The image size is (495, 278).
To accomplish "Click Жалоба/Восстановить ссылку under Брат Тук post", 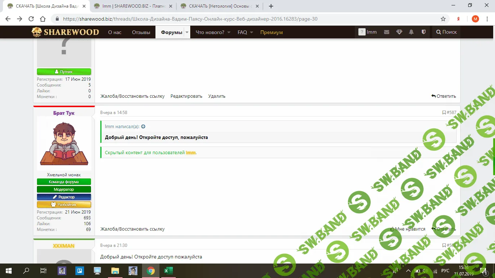I will pos(132,229).
